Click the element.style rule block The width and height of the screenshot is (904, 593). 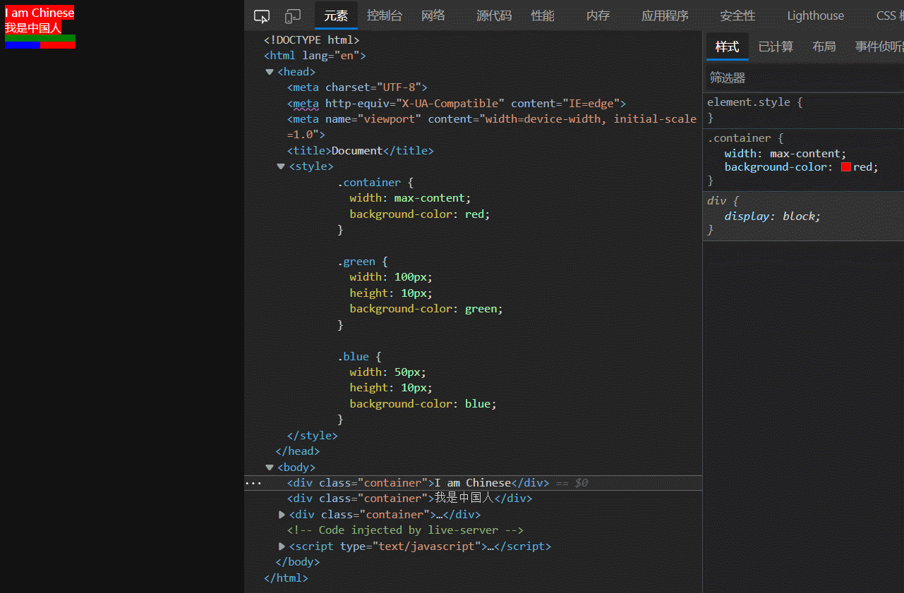[803, 110]
